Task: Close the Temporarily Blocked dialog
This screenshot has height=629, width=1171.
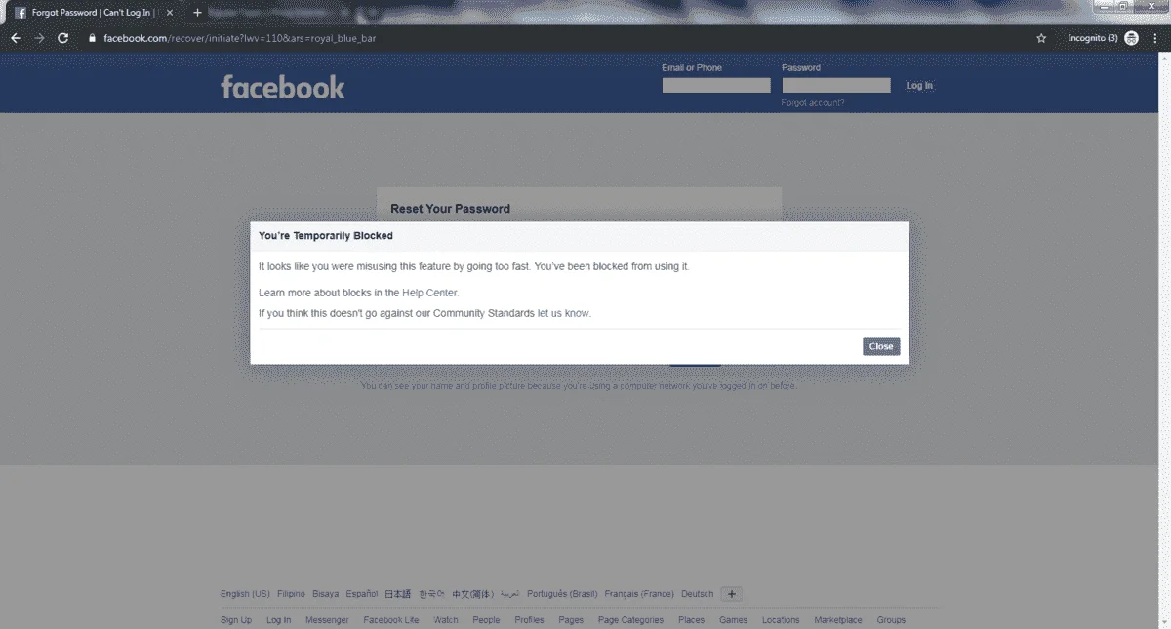Action: (x=881, y=346)
